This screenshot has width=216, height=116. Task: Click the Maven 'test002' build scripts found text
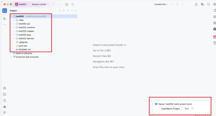(175, 104)
